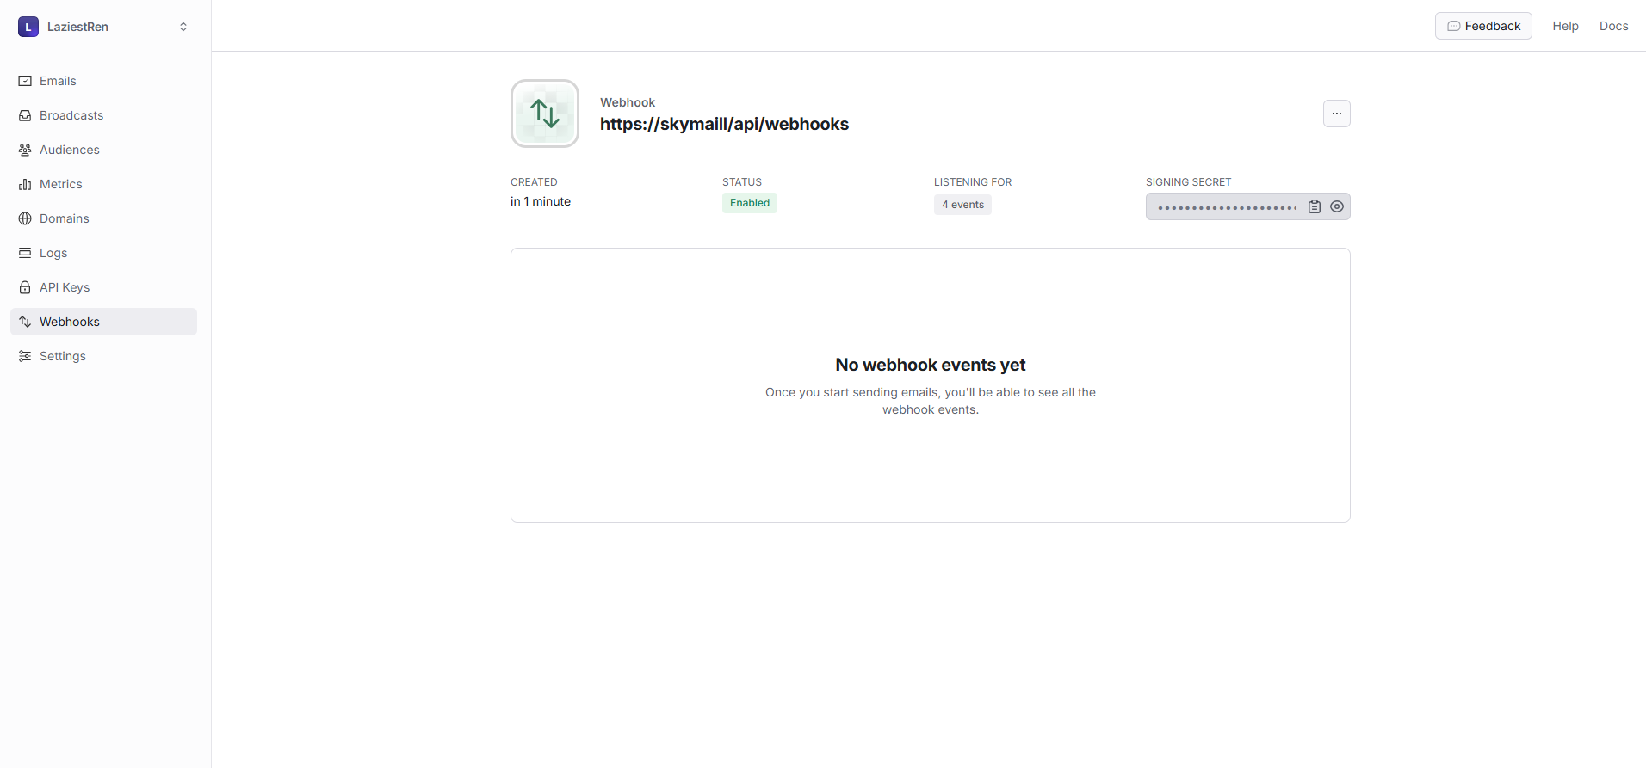Click the Domains globe icon
Viewport: 1646px width, 768px height.
pos(25,218)
